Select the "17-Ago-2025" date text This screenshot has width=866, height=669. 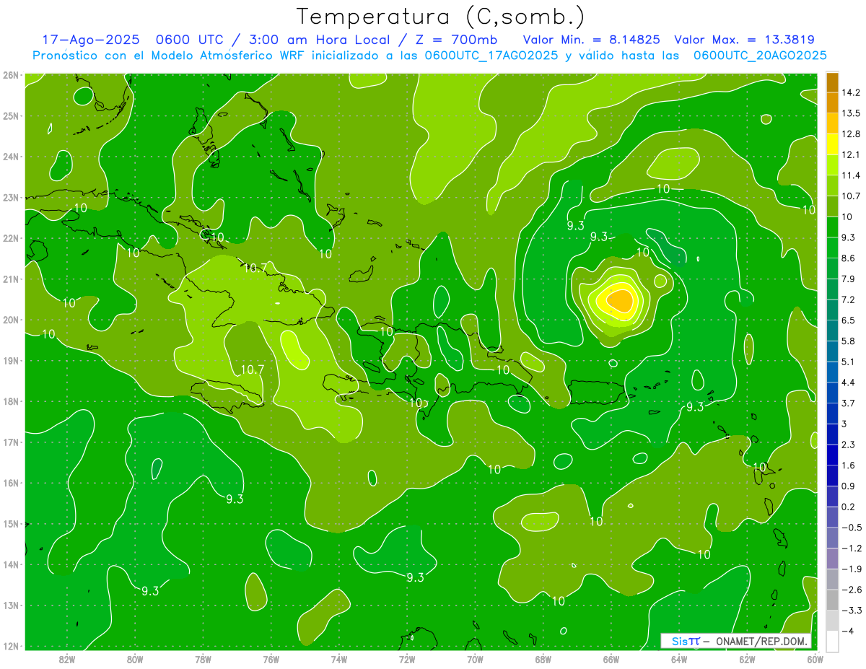[91, 40]
